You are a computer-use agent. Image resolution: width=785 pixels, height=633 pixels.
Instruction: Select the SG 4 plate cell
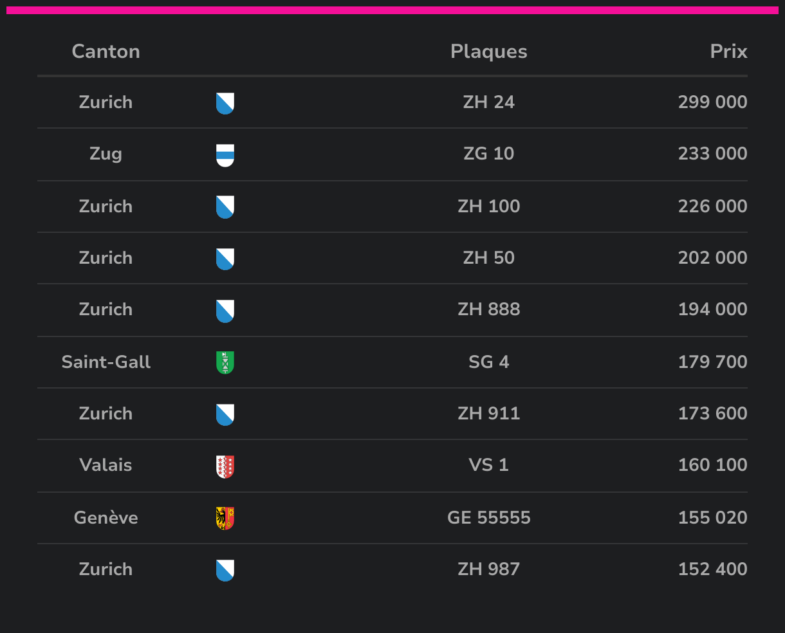489,362
